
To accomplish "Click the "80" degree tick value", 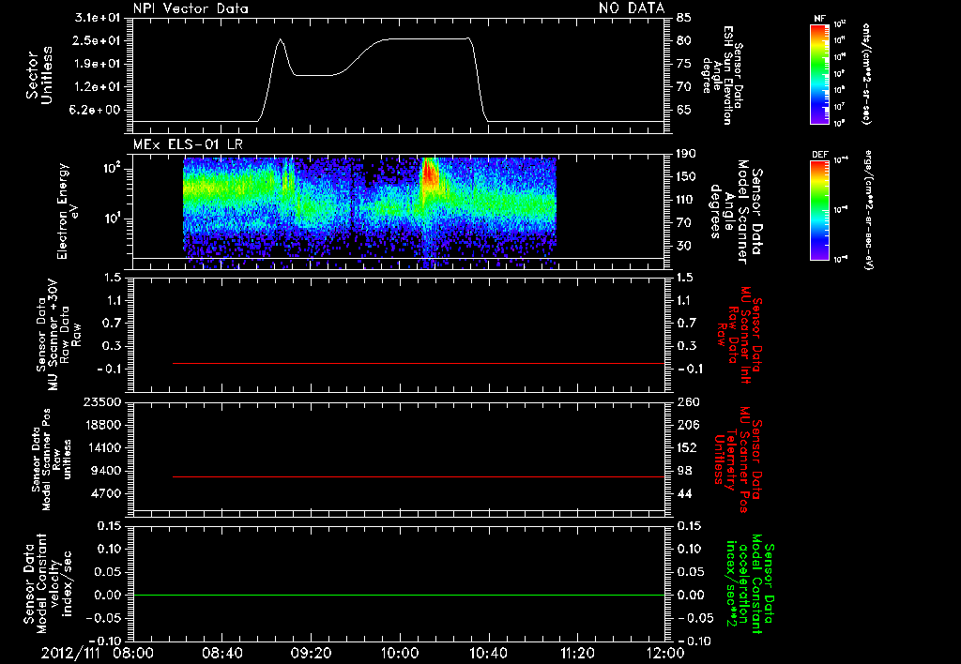I will pyautogui.click(x=684, y=40).
